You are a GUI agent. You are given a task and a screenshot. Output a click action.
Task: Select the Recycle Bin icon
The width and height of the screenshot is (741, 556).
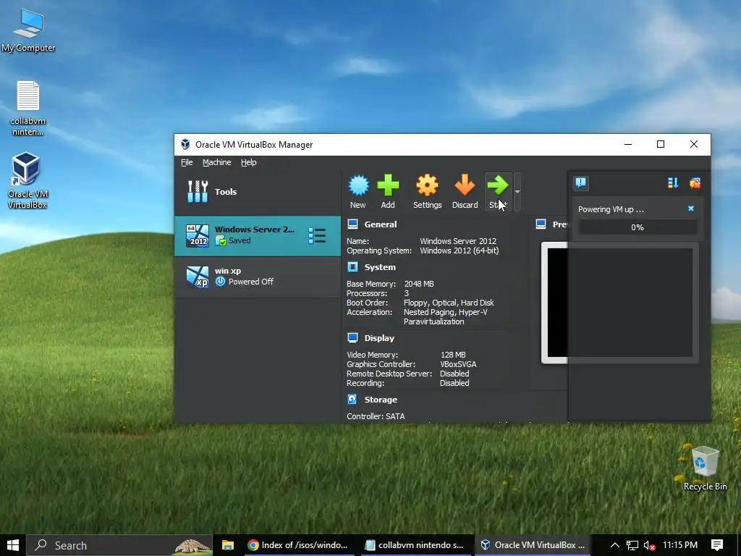[x=705, y=468]
